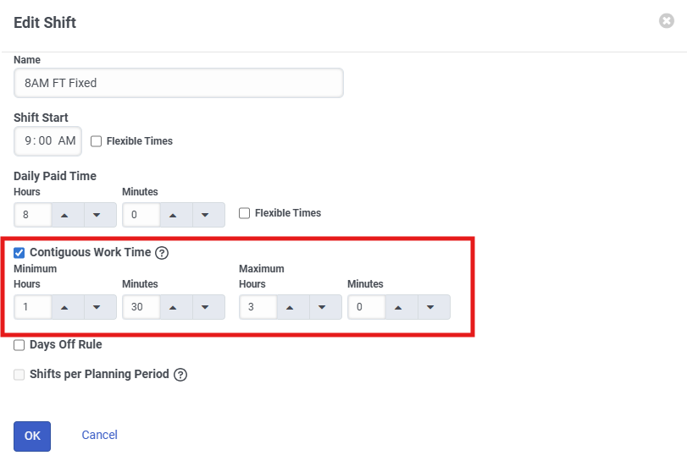Click the Contiguous Work Time help icon
The image size is (687, 461).
pos(162,252)
